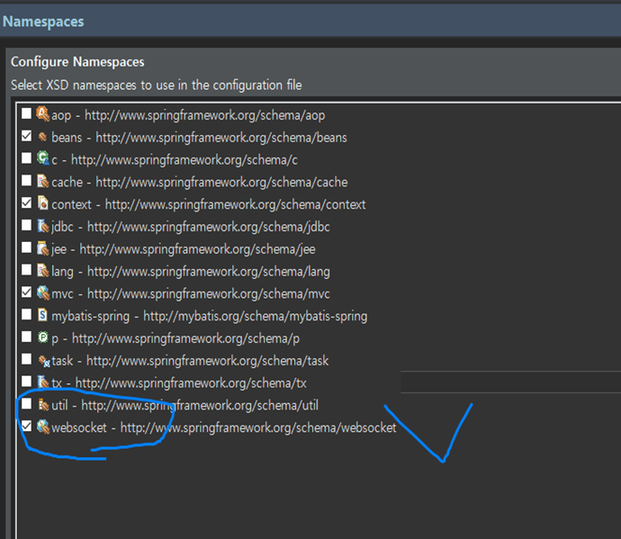Enable the p namespace checkbox
621x539 pixels.
(x=26, y=337)
